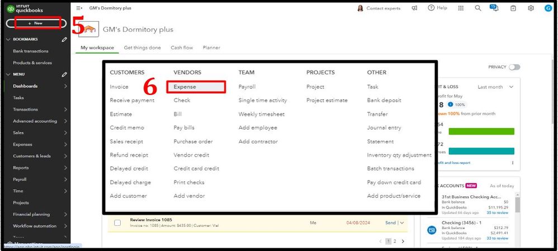This screenshot has height=251, width=558.
Task: Click the Contact experts link
Action: click(383, 8)
